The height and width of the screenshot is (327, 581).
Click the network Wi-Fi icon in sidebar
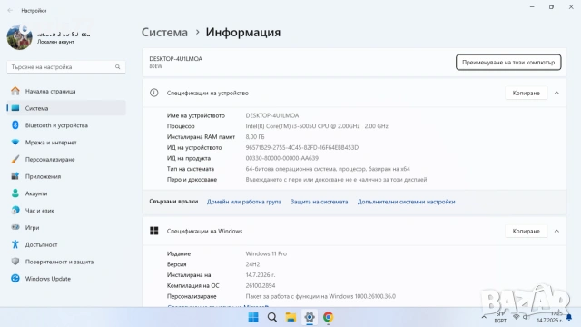pyautogui.click(x=15, y=142)
